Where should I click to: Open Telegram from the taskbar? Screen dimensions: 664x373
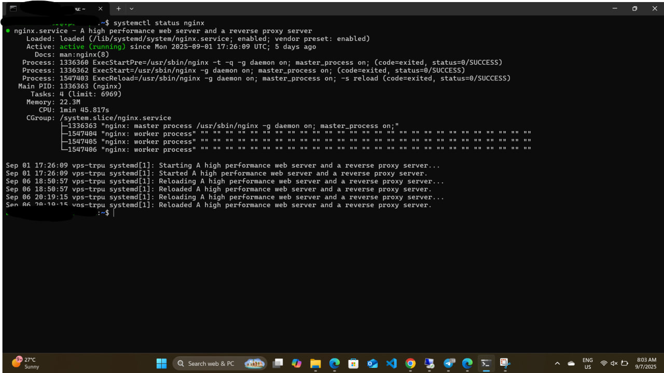449,363
